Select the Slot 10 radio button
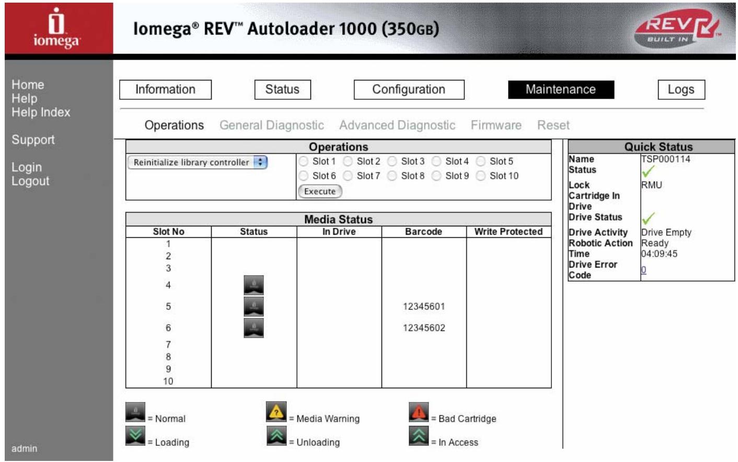This screenshot has height=462, width=738. (481, 176)
